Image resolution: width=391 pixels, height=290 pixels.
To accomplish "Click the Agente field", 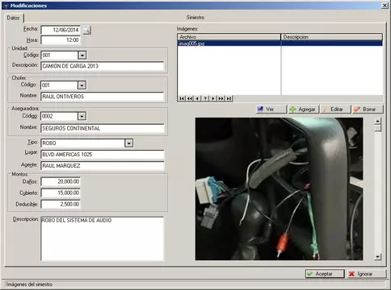I will [x=103, y=166].
